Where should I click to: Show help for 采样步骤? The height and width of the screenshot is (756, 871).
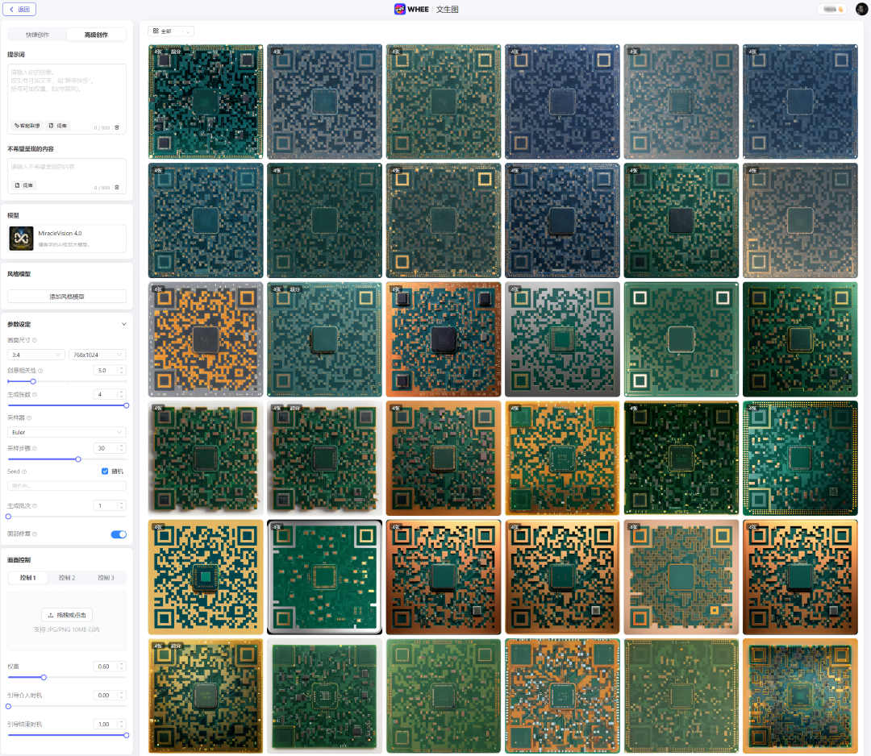(35, 448)
